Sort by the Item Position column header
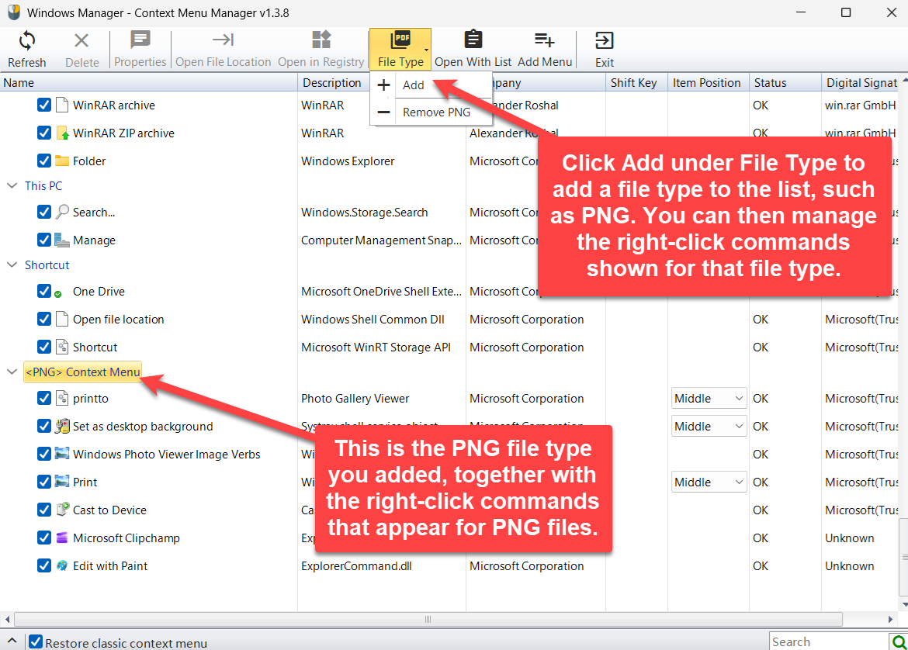Screen dimensions: 908x650 coord(709,83)
